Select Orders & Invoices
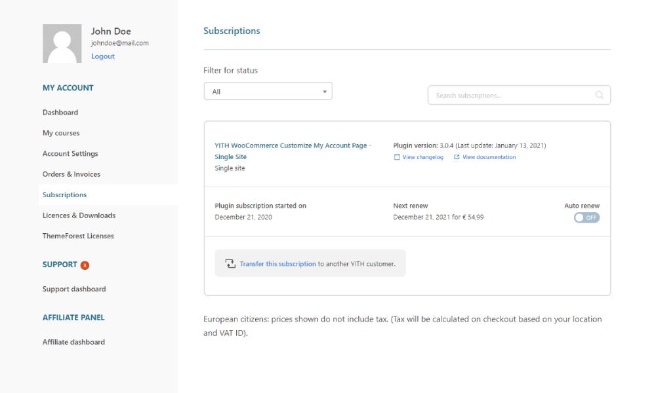 (x=72, y=174)
